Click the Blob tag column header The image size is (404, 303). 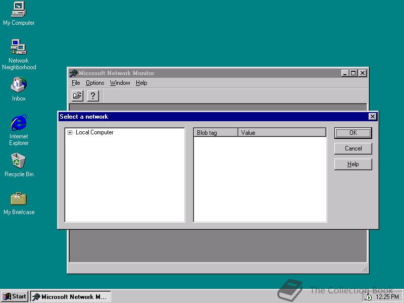pyautogui.click(x=216, y=133)
